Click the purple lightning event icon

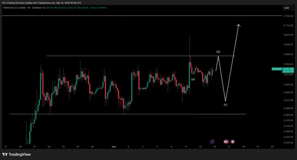[x=212, y=142]
